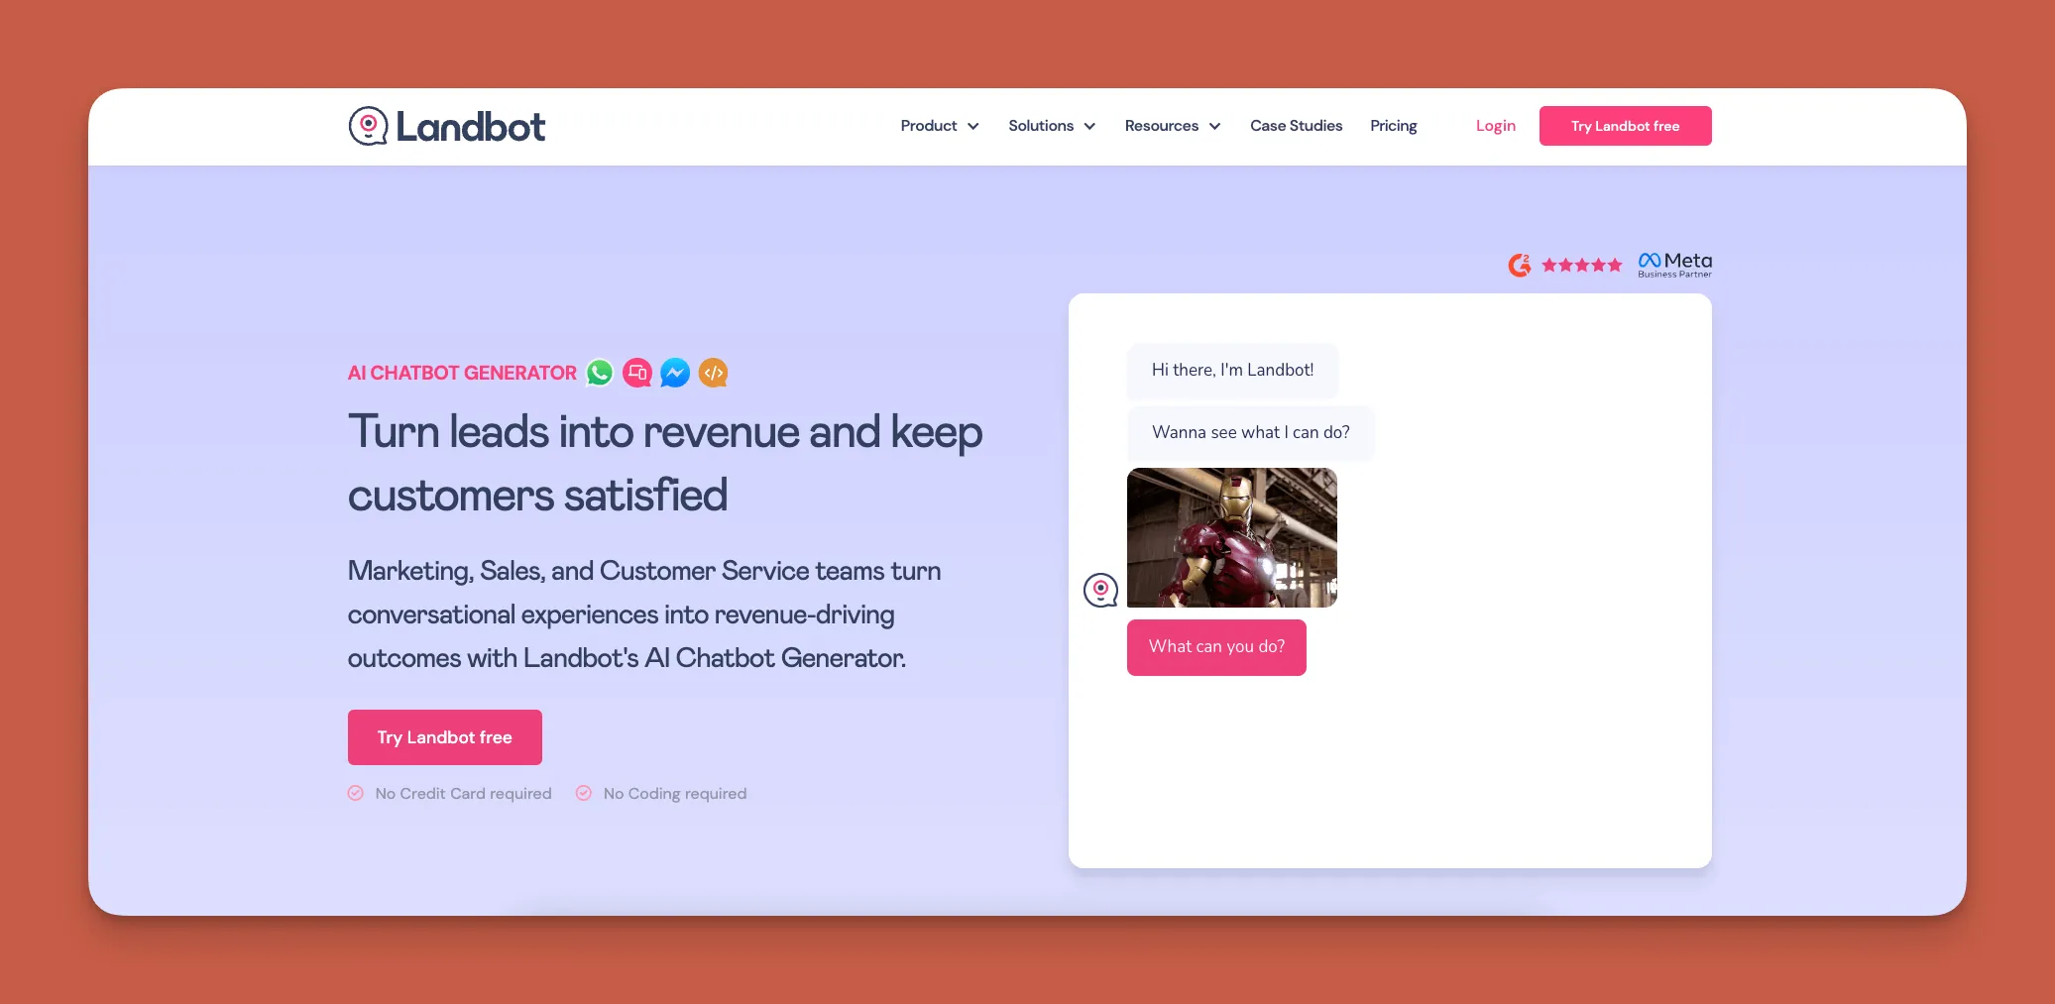Go to the Case Studies page
Viewport: 2055px width, 1004px height.
(x=1297, y=126)
